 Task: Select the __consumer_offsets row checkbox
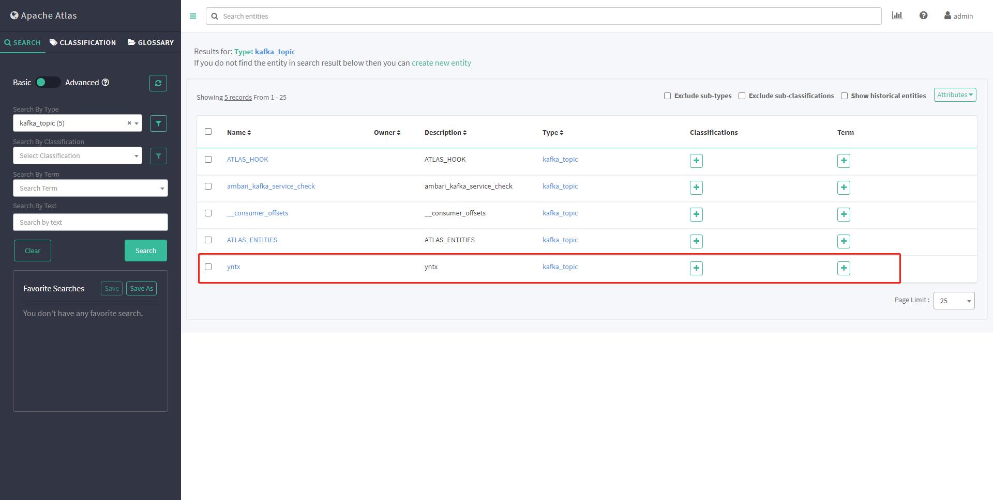[208, 213]
